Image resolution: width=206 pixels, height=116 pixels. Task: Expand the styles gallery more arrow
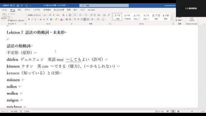click(x=172, y=19)
